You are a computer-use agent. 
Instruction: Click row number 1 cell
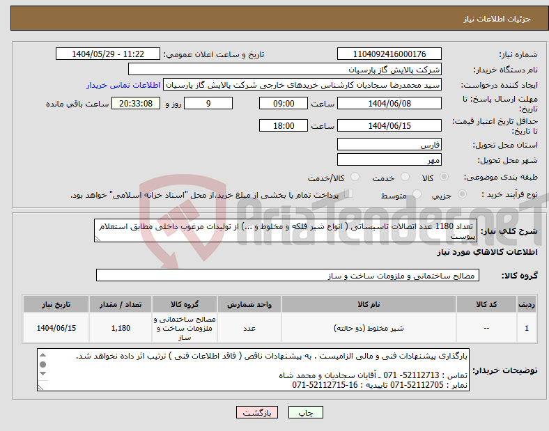pos(527,328)
